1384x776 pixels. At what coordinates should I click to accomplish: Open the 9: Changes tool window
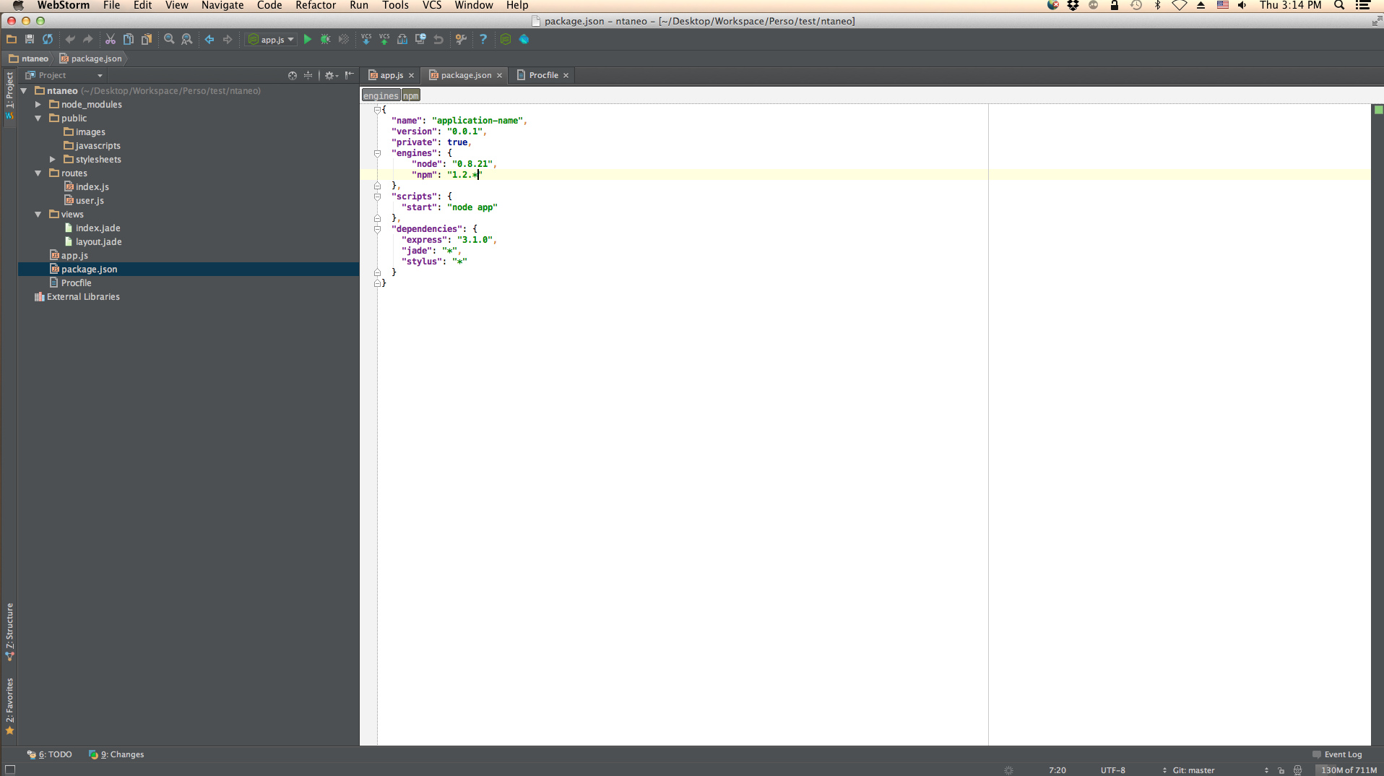pyautogui.click(x=116, y=754)
